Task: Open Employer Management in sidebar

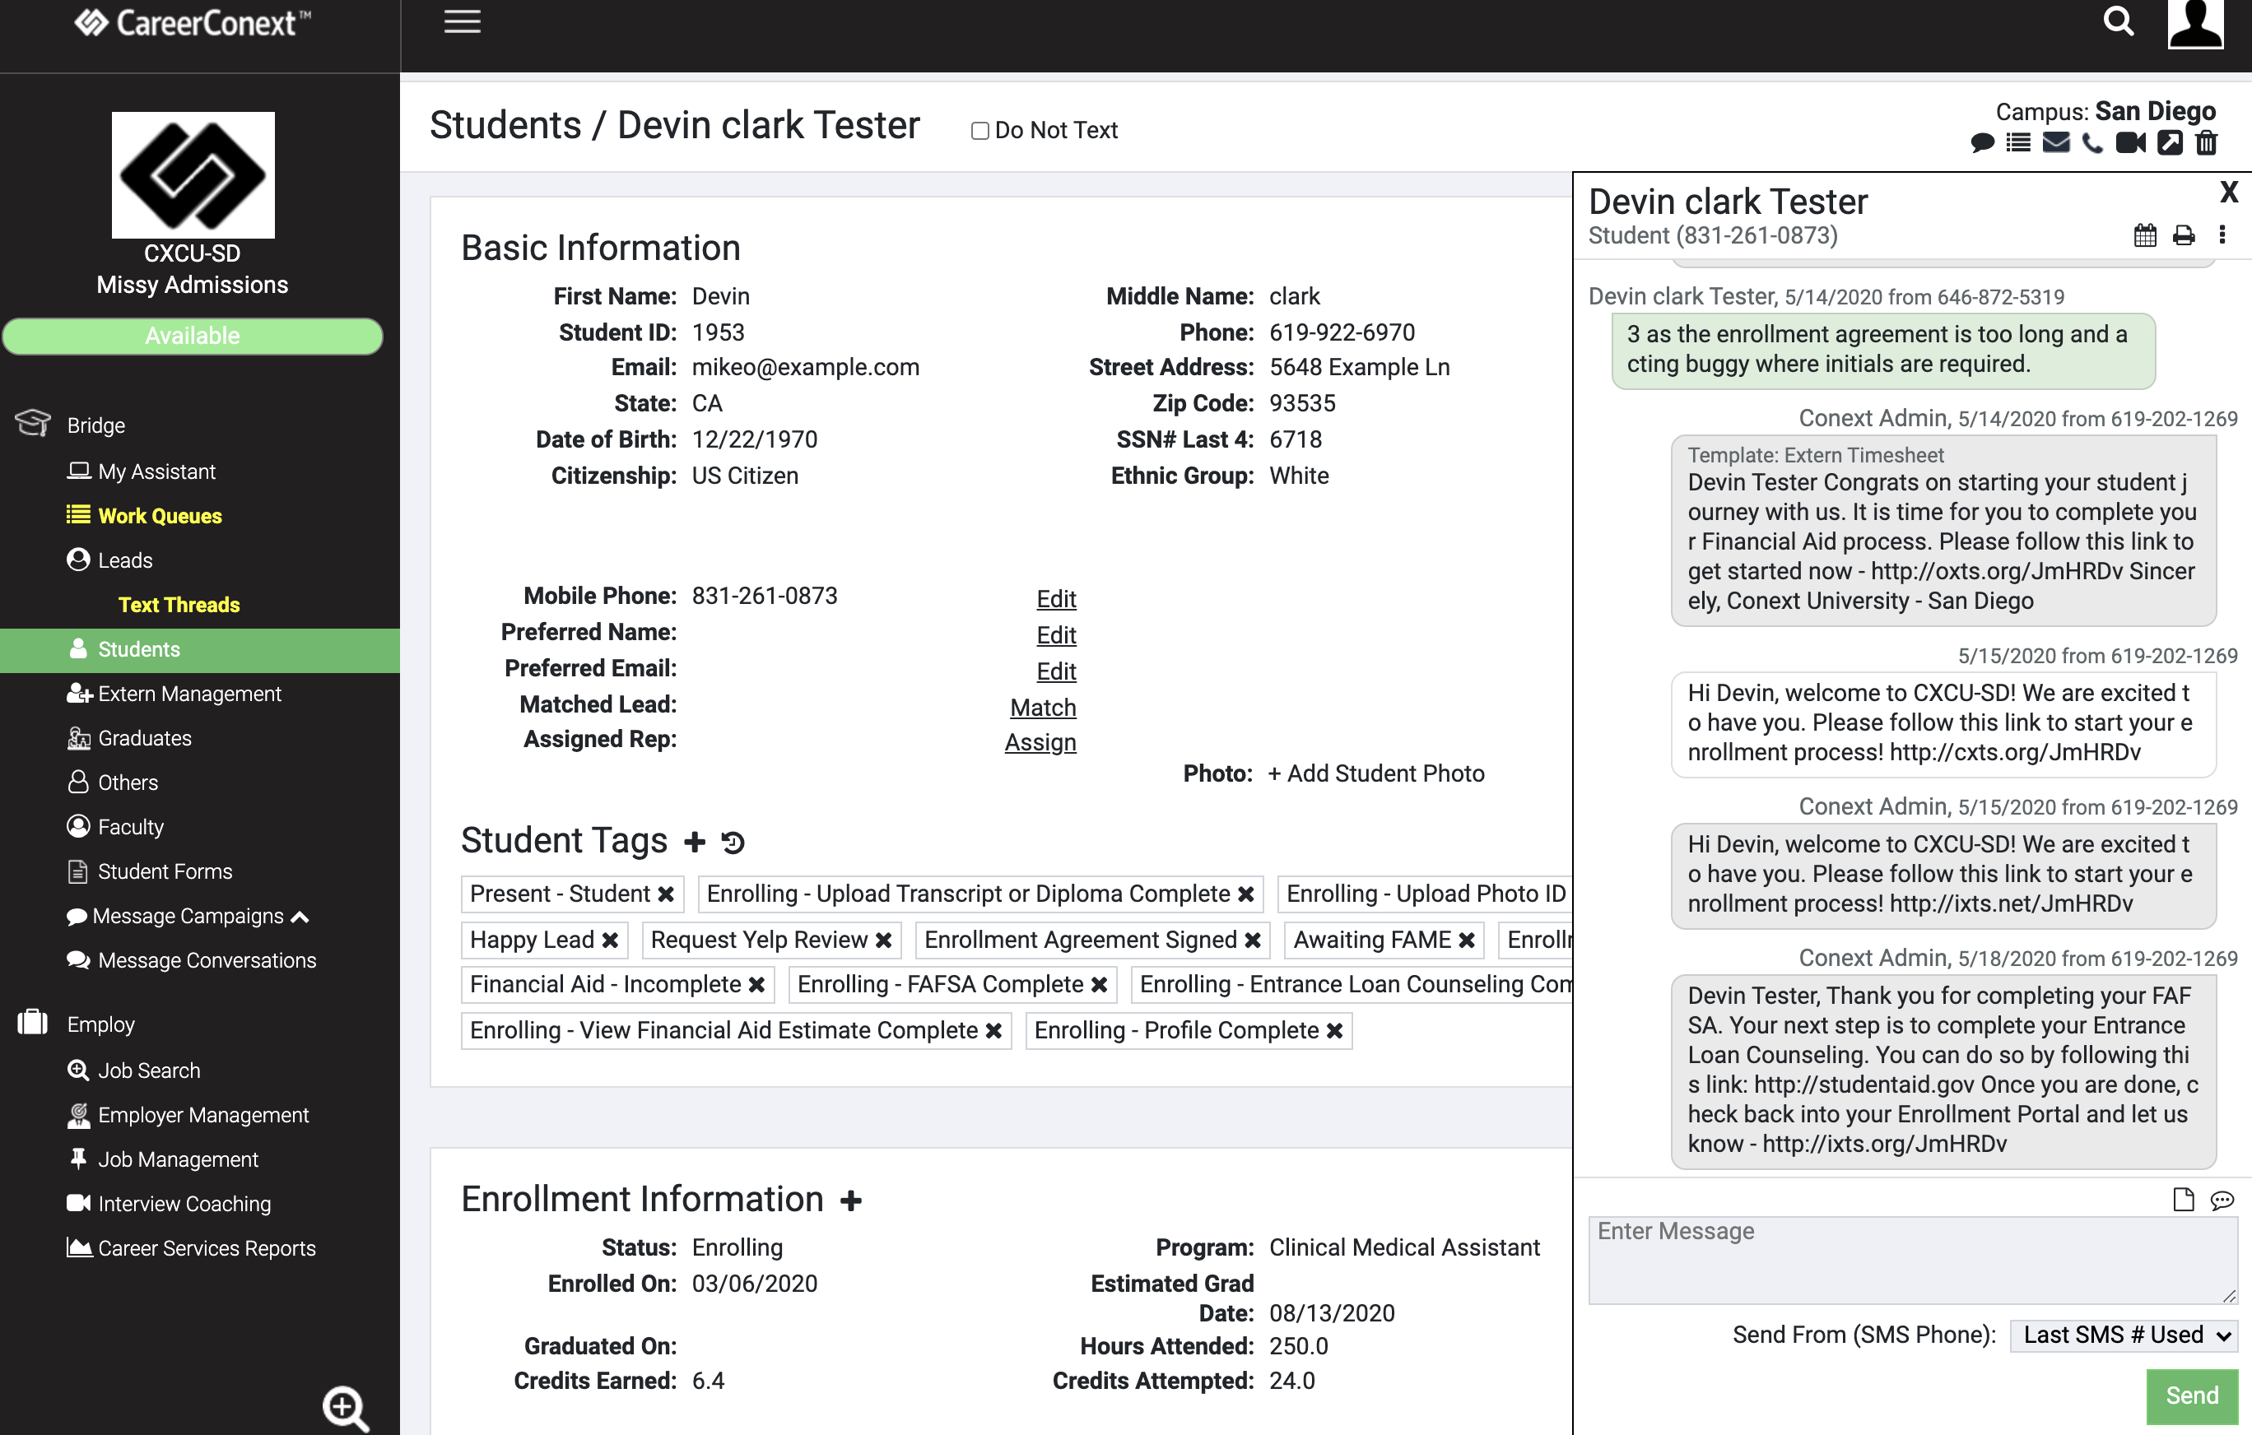Action: pos(187,1115)
